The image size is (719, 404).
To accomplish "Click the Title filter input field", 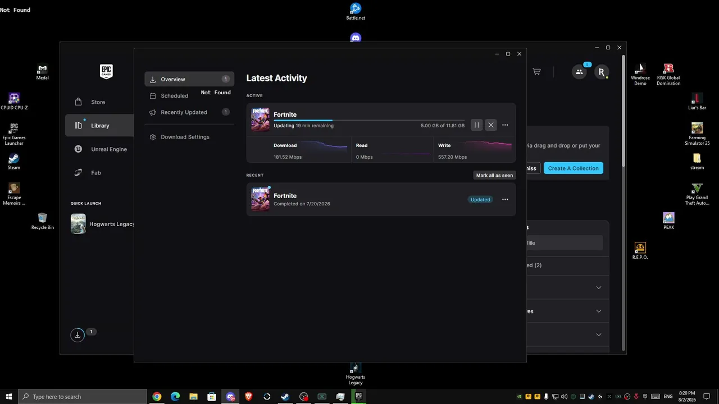I will point(564,243).
